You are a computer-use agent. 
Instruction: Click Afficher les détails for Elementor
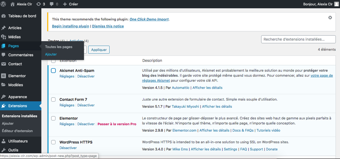(x=214, y=131)
